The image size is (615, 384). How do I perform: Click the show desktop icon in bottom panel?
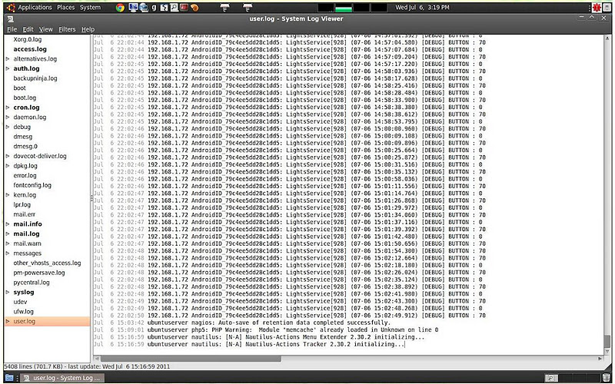coord(8,378)
